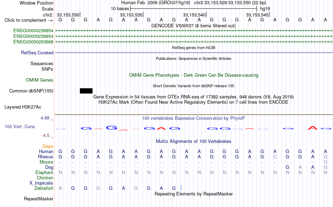
Task: Click 'Publications: Sequences in Scientific Articles' title
Action: pyautogui.click(x=193, y=58)
